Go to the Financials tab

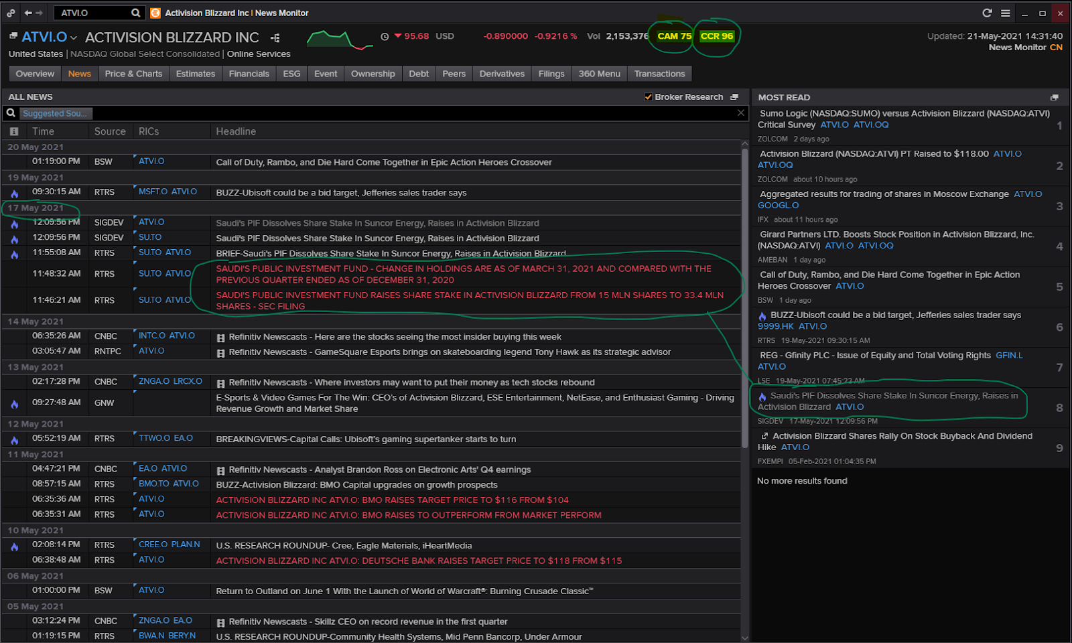249,74
